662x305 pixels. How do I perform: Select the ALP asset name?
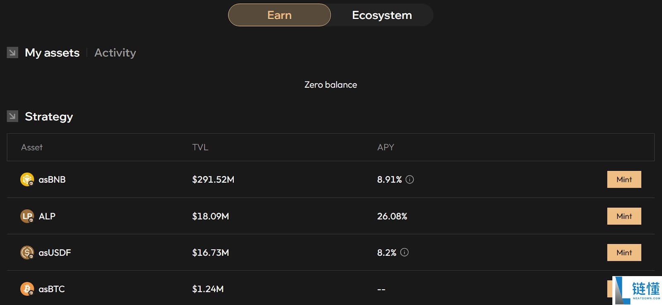47,216
